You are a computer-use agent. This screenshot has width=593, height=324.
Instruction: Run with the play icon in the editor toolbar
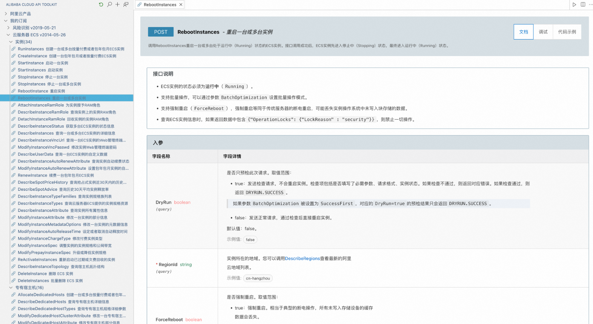pyautogui.click(x=575, y=5)
